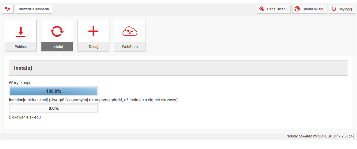This screenshot has width=357, height=149.
Task: Click the red refresh arrows Instaluj icon
Action: click(x=57, y=31)
